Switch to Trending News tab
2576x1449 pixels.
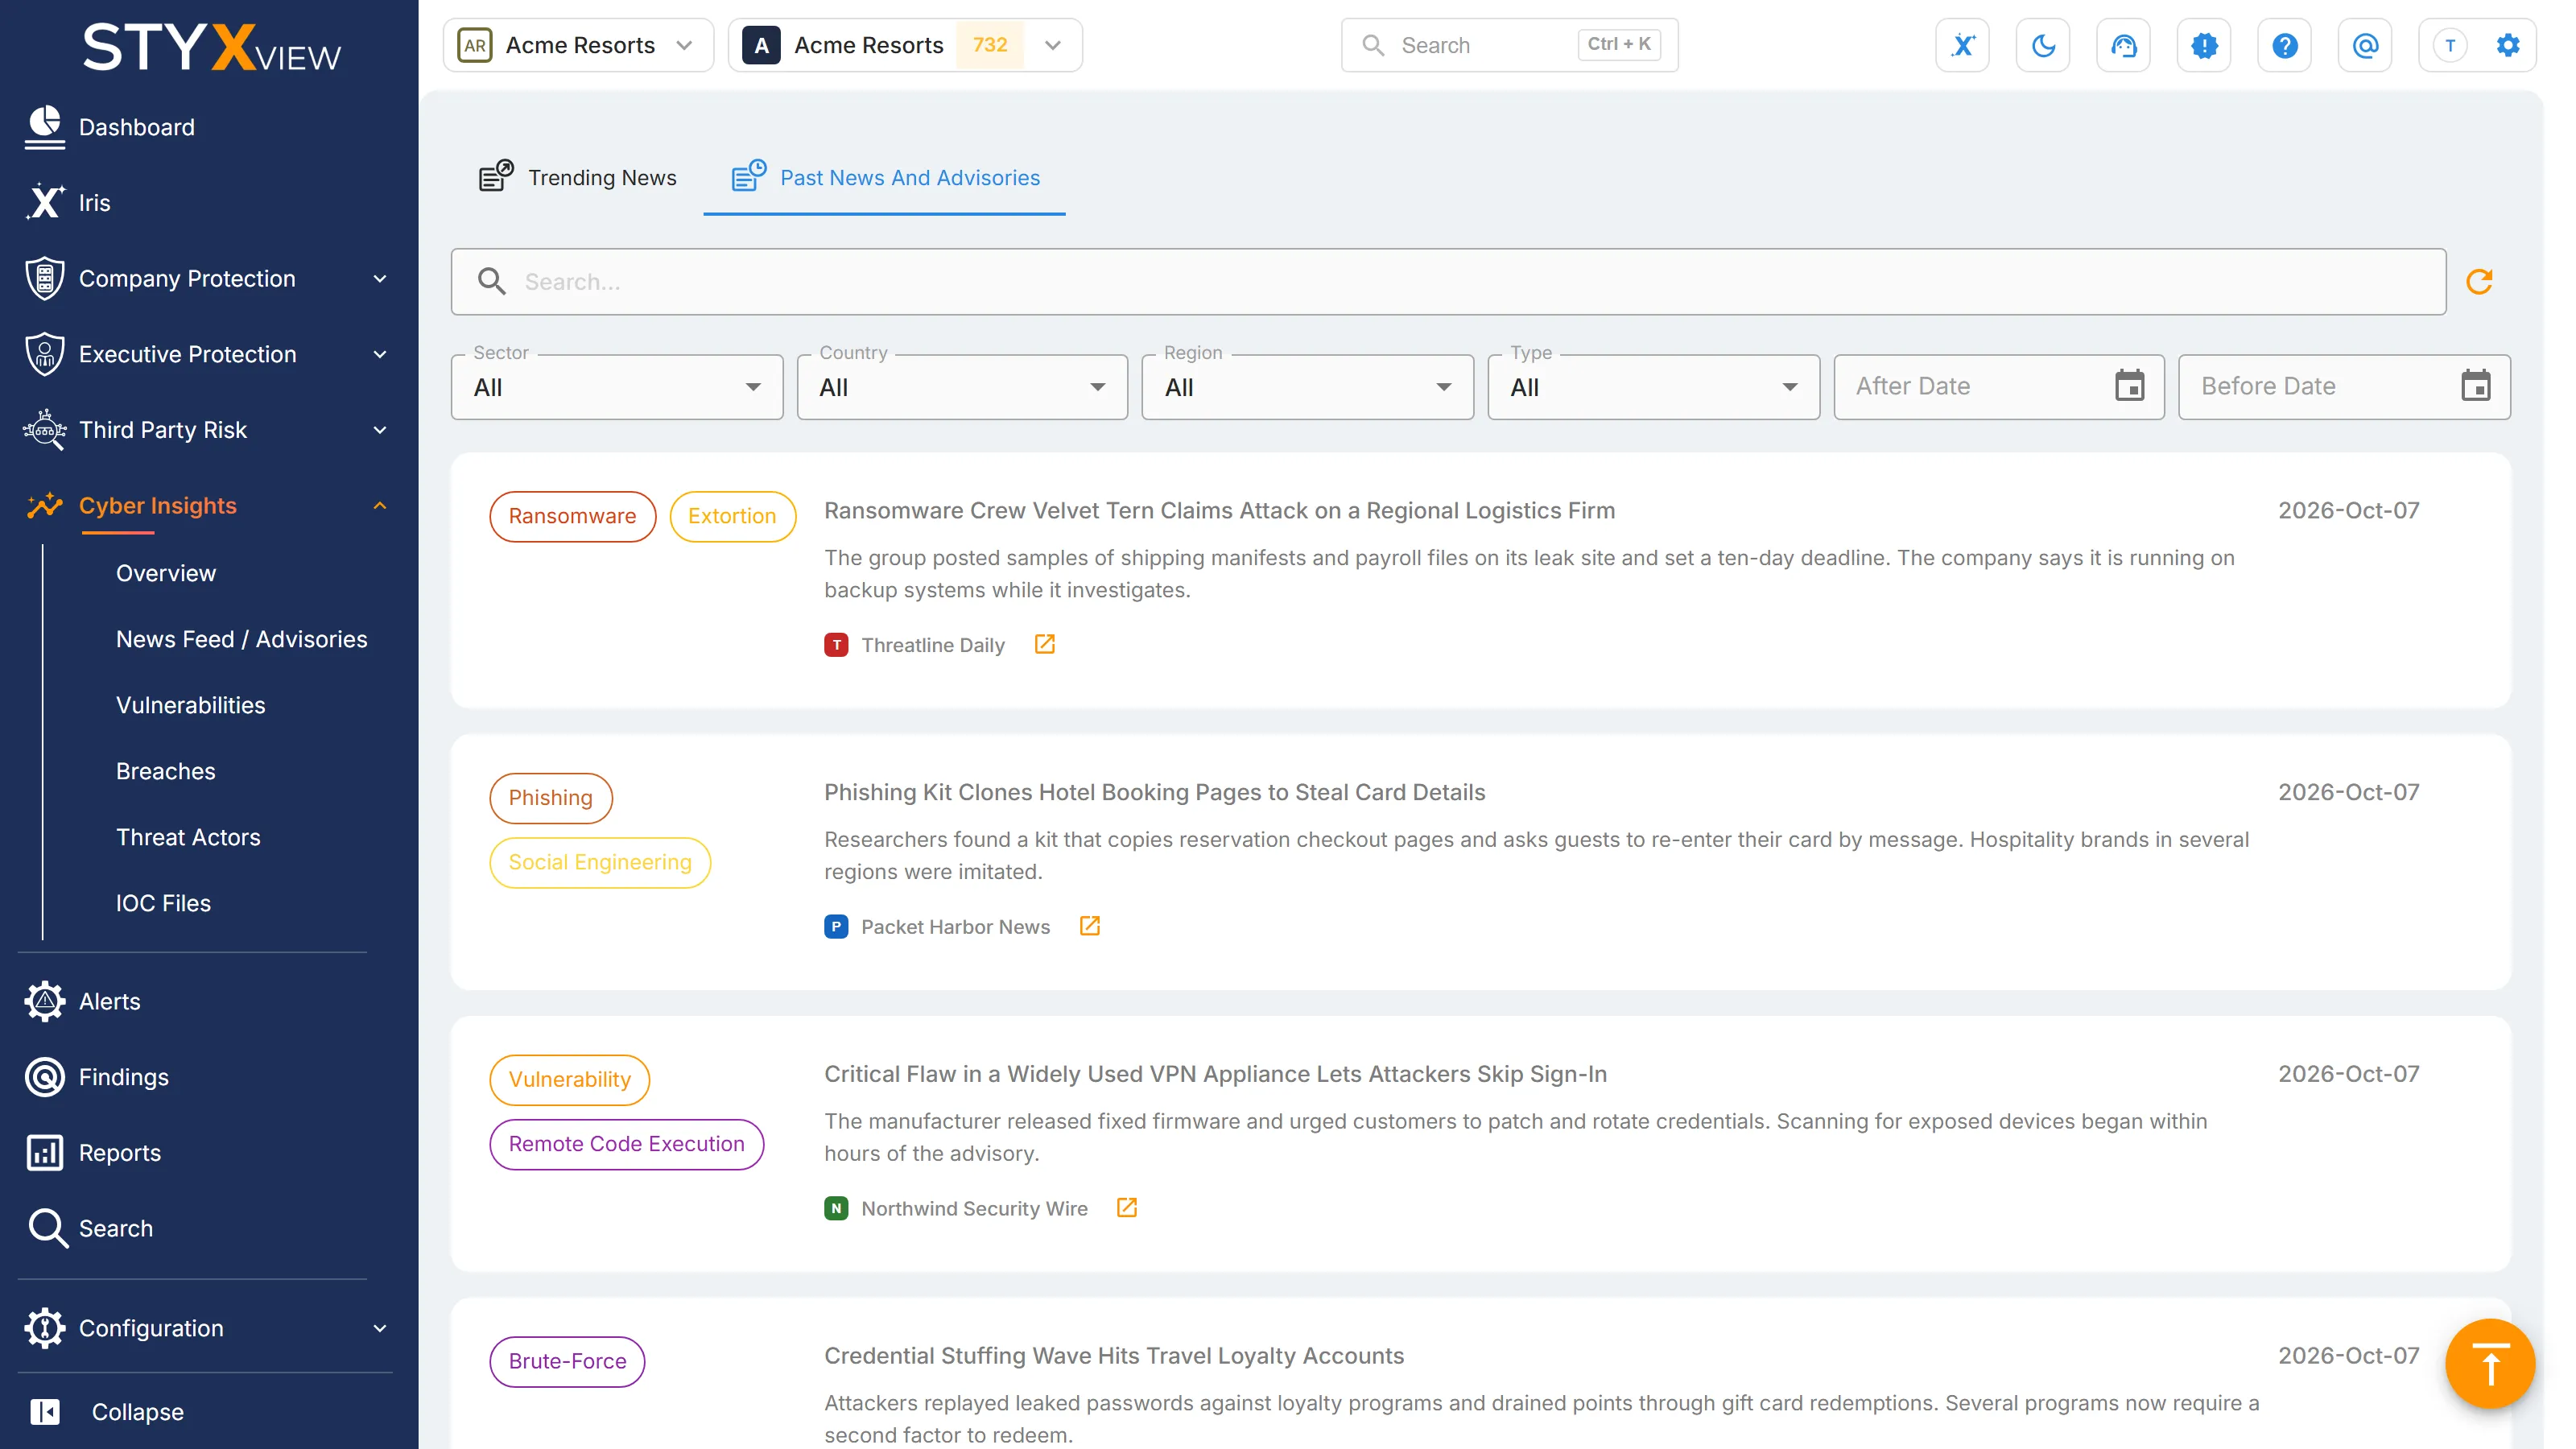577,177
